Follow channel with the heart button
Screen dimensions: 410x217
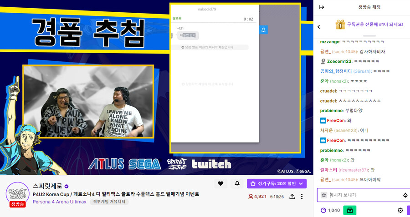pyautogui.click(x=220, y=184)
